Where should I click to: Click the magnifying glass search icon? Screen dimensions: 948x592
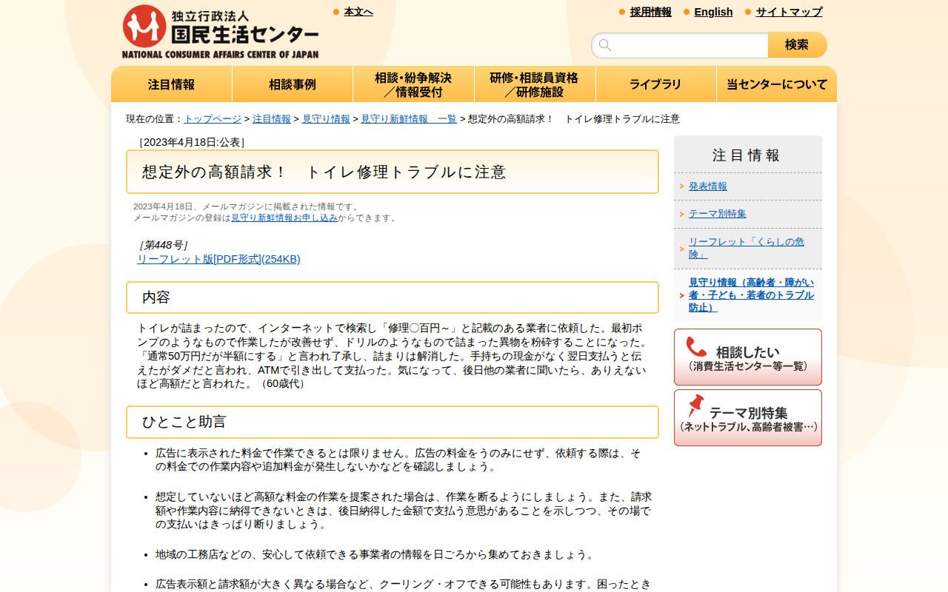coord(605,45)
